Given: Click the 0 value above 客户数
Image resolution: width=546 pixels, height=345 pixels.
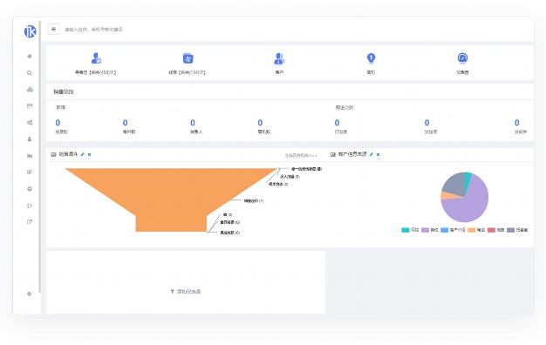Looking at the screenshot, I should tap(125, 123).
